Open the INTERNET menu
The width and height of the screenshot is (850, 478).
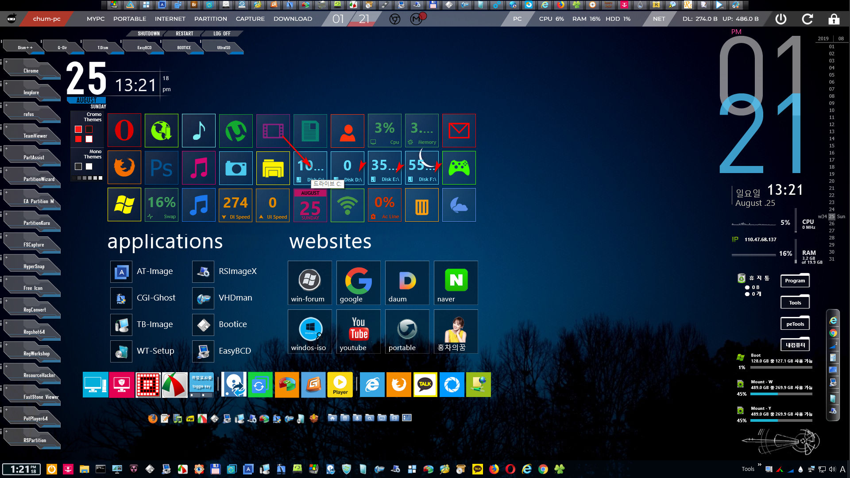click(x=170, y=19)
